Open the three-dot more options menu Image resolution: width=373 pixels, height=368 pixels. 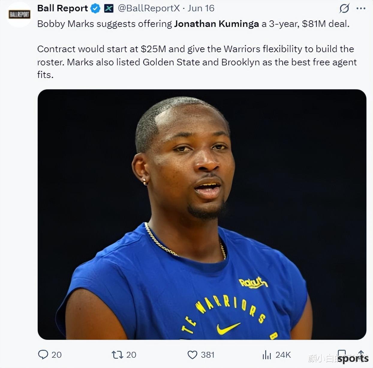point(361,8)
